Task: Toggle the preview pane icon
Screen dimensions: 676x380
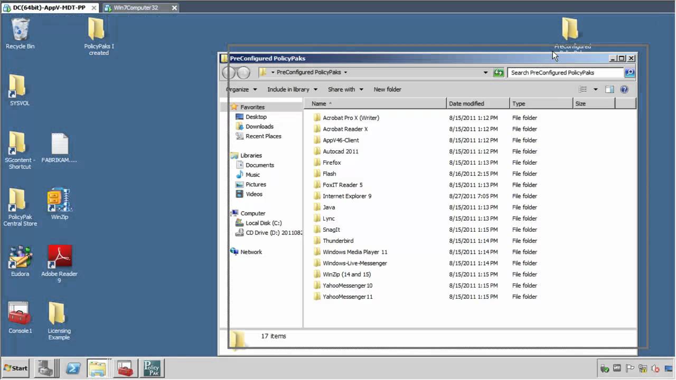Action: tap(609, 89)
